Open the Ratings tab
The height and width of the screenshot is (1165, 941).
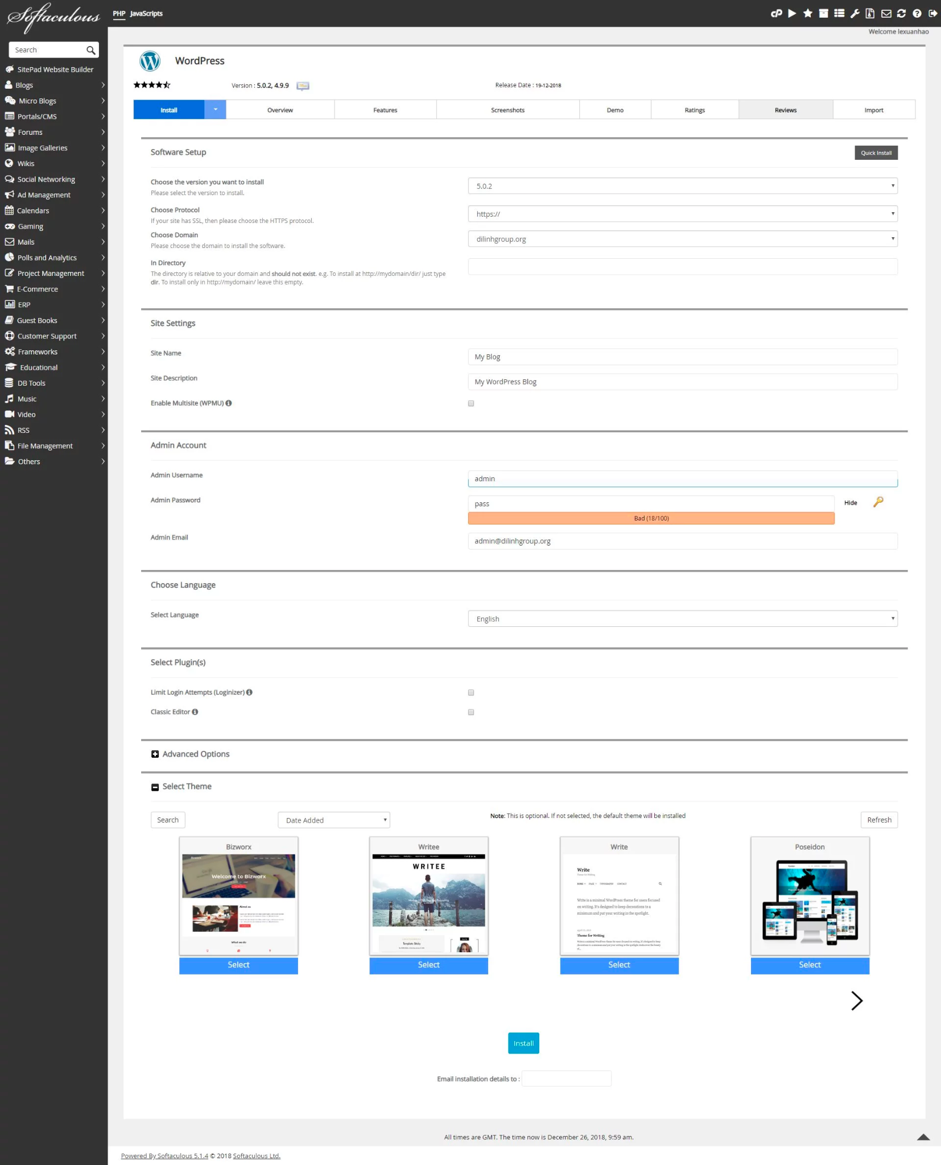(x=695, y=110)
